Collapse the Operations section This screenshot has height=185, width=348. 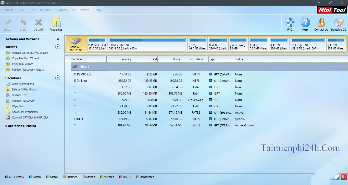point(58,78)
